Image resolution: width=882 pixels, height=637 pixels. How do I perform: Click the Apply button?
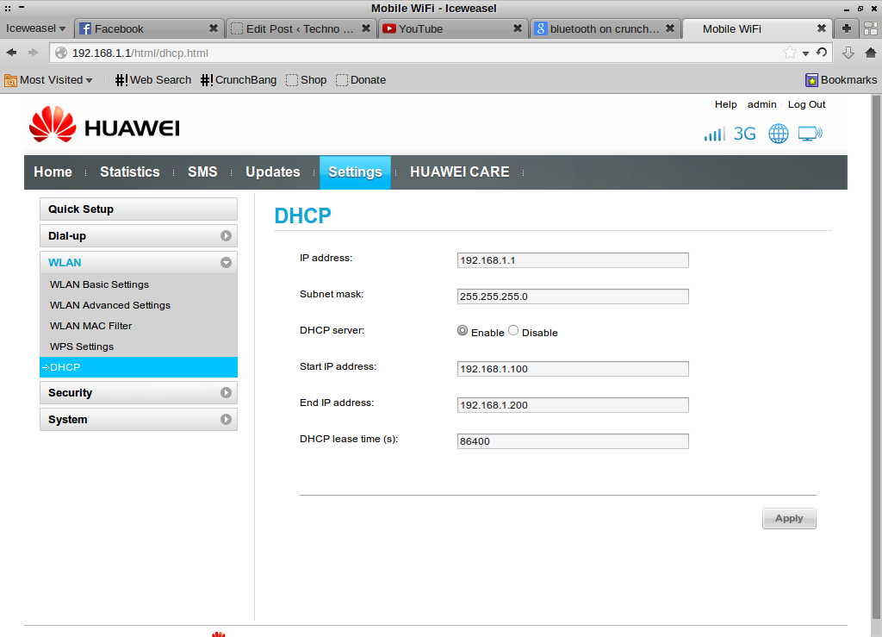pyautogui.click(x=789, y=518)
